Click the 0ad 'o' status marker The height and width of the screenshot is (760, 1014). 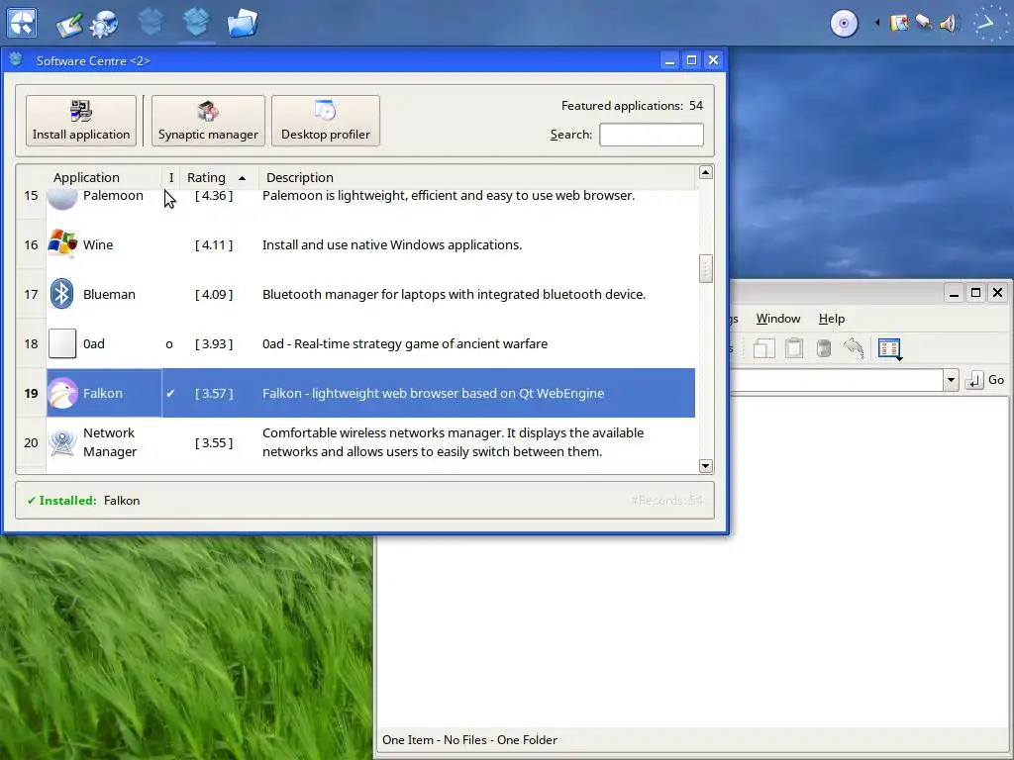(169, 343)
